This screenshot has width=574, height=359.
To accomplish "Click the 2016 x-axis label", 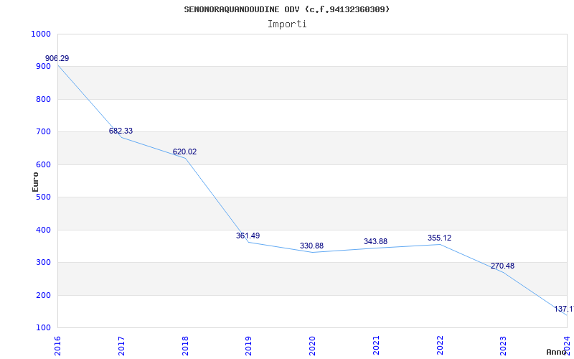I will (x=57, y=345).
